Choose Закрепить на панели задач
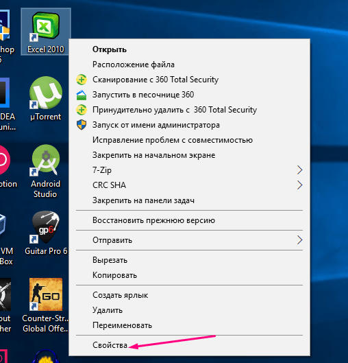Image resolution: width=348 pixels, height=363 pixels. point(189,200)
